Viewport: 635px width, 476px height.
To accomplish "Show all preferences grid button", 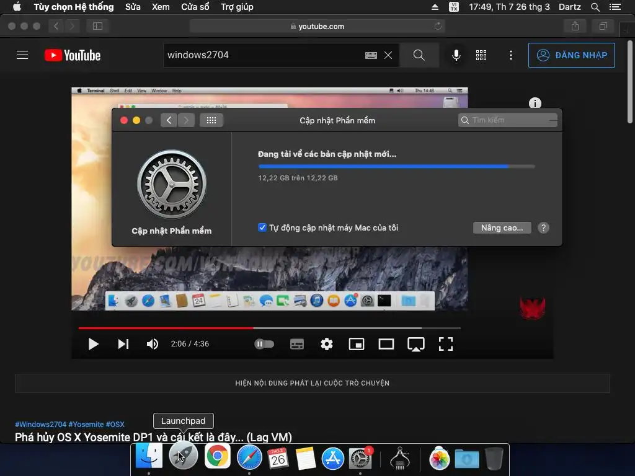I will [x=211, y=120].
